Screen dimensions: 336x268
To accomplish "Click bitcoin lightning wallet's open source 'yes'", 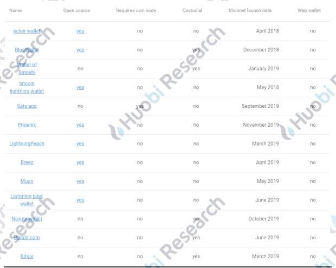I will tap(80, 88).
